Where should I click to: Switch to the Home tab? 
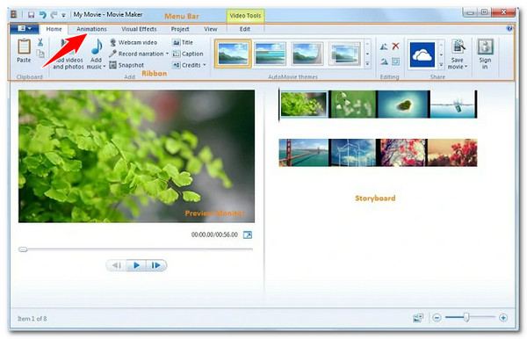point(54,29)
